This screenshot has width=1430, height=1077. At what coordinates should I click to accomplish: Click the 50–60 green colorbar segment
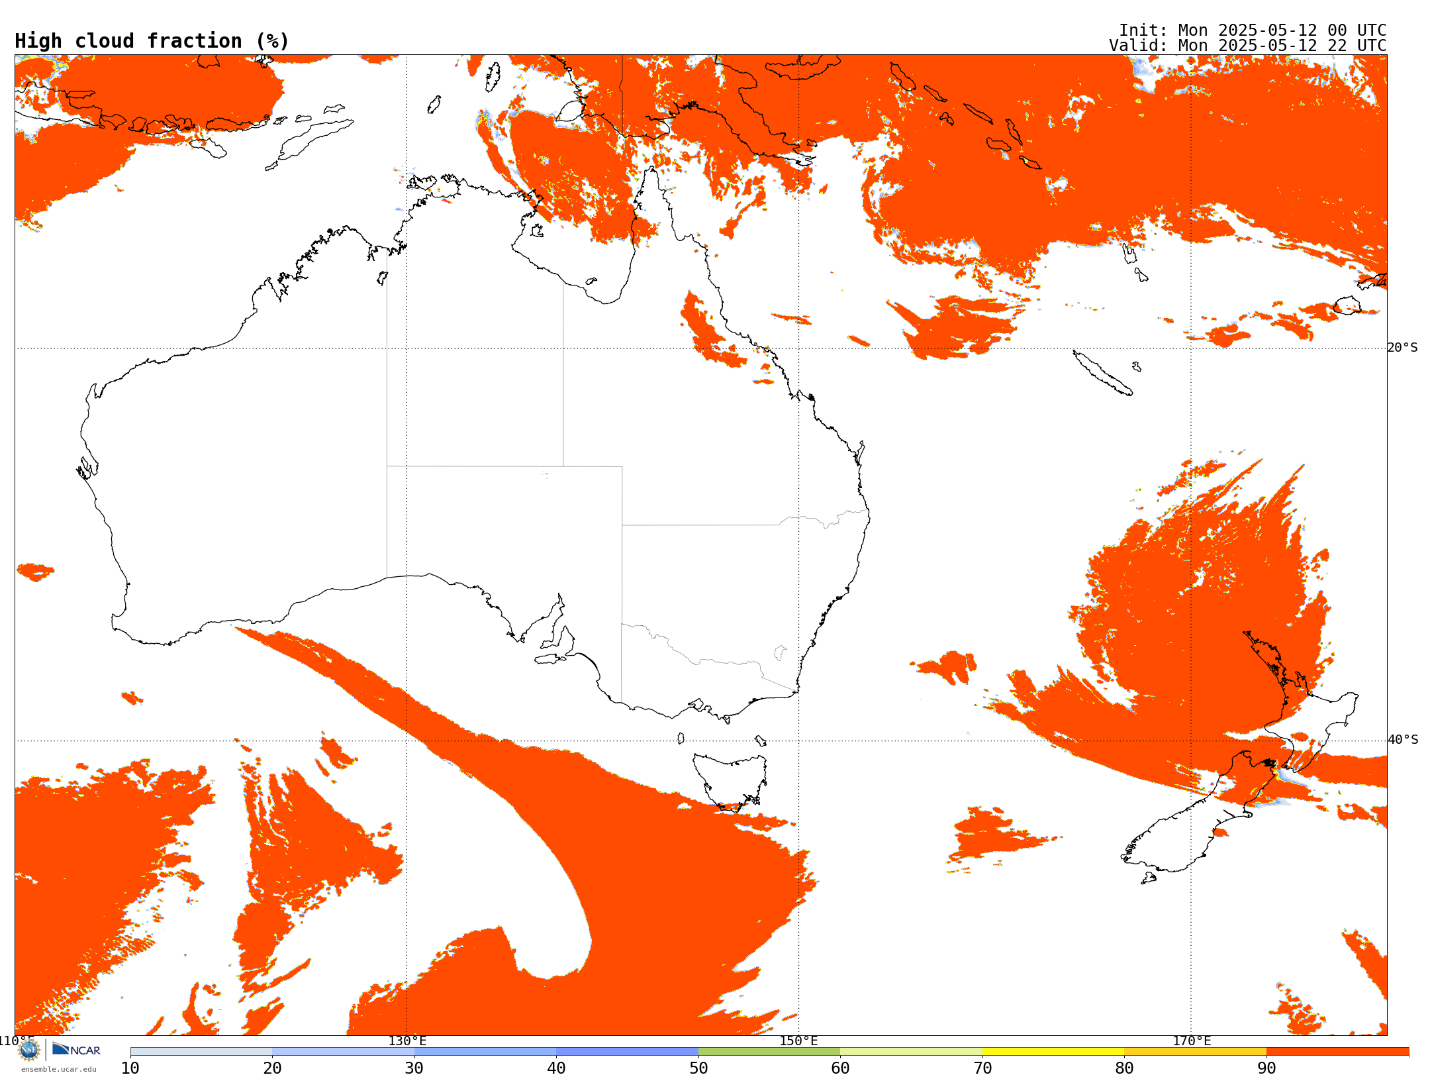769,1052
